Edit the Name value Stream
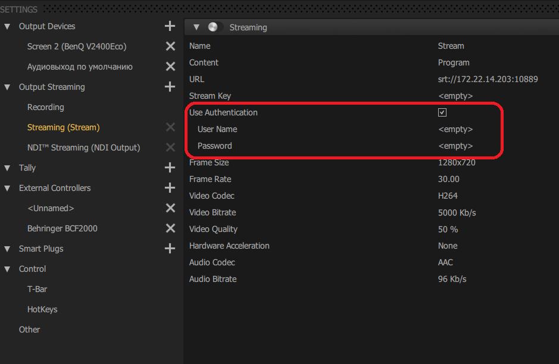The image size is (559, 364). point(451,46)
